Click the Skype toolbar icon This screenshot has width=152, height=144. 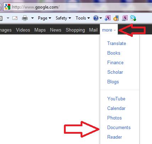133,18
